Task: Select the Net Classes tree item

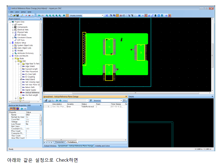Action: click(22, 35)
